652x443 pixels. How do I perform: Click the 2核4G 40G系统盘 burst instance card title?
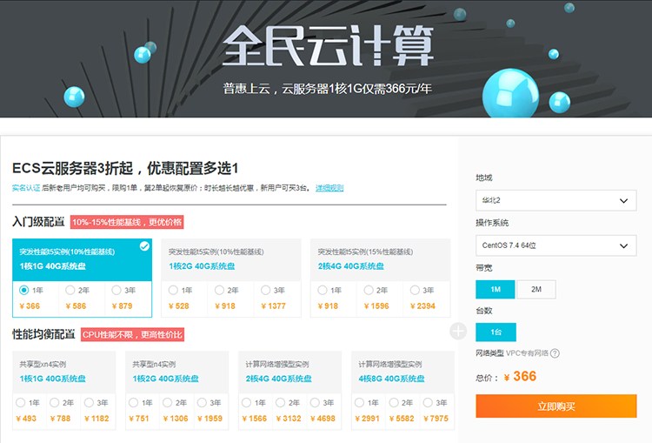tap(351, 266)
